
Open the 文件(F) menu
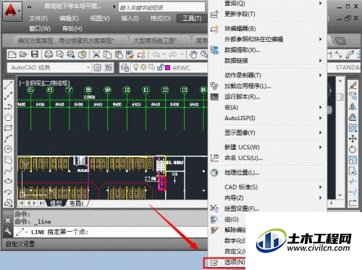[38, 19]
